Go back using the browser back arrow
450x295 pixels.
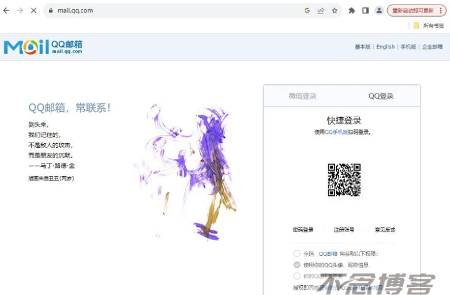[6, 10]
